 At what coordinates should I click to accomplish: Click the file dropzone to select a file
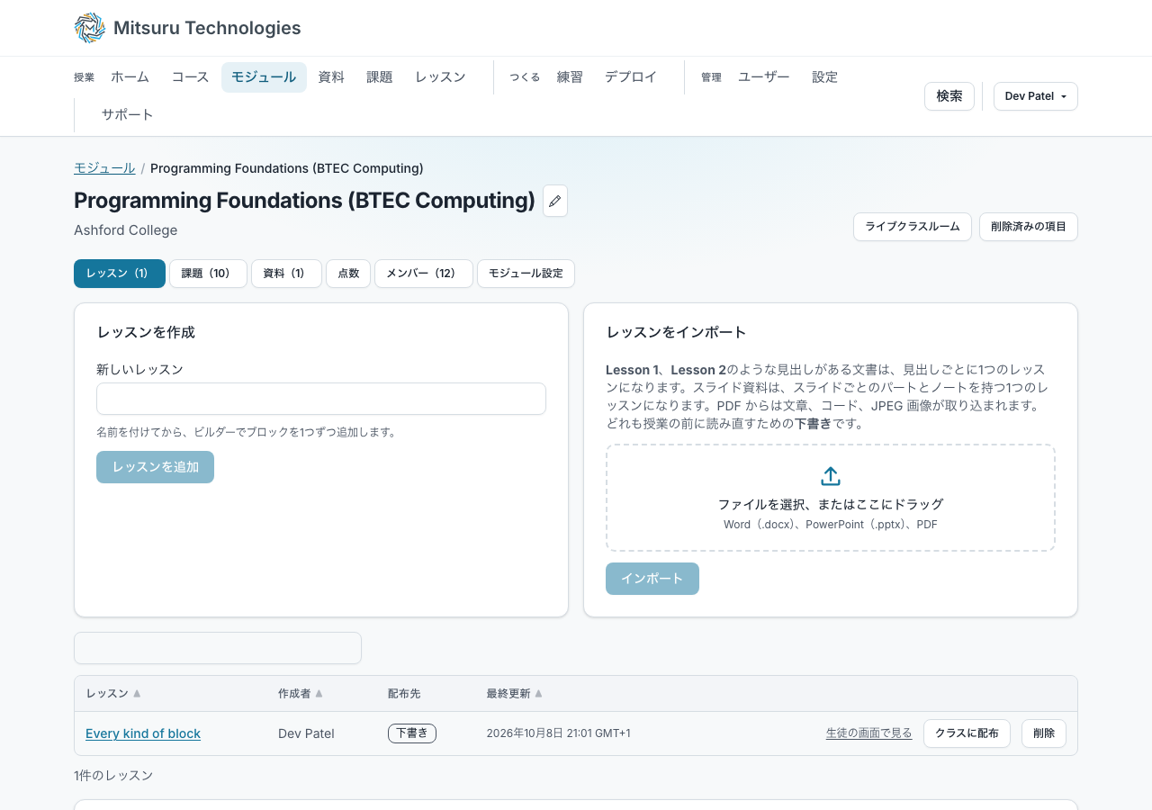pos(831,498)
